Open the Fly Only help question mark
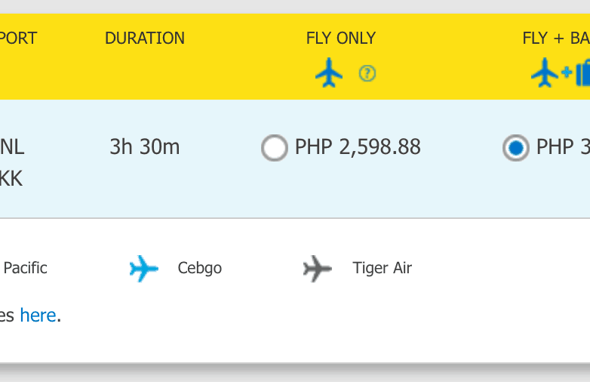 point(367,73)
